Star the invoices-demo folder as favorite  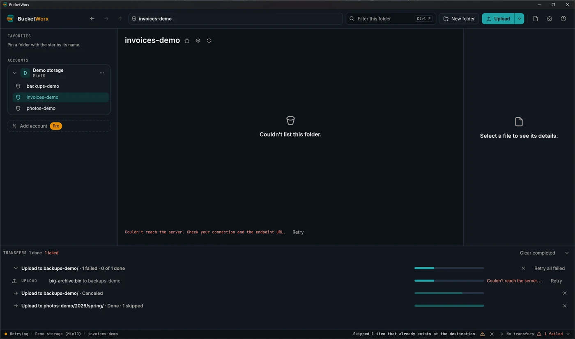[187, 41]
